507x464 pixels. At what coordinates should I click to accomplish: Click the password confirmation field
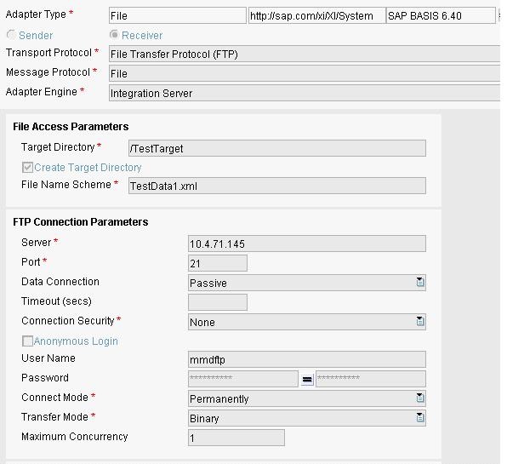371,379
